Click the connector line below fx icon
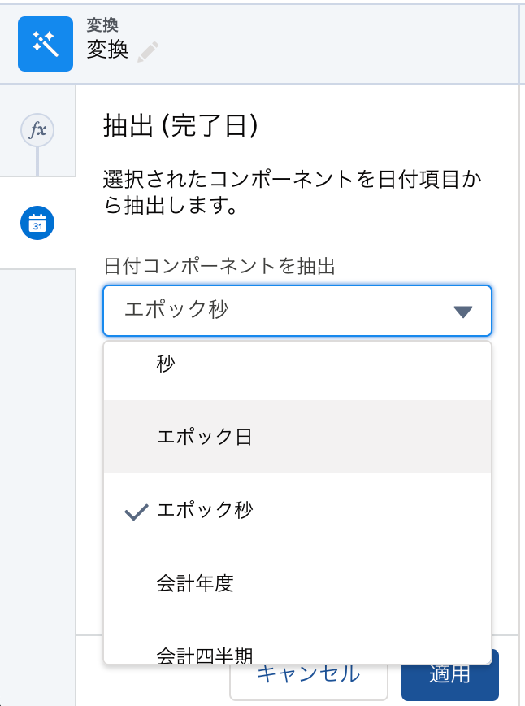This screenshot has height=706, width=525. pos(37,161)
